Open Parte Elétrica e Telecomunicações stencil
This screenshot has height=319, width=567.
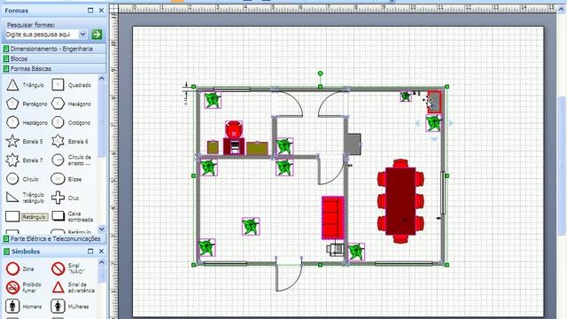coord(54,238)
